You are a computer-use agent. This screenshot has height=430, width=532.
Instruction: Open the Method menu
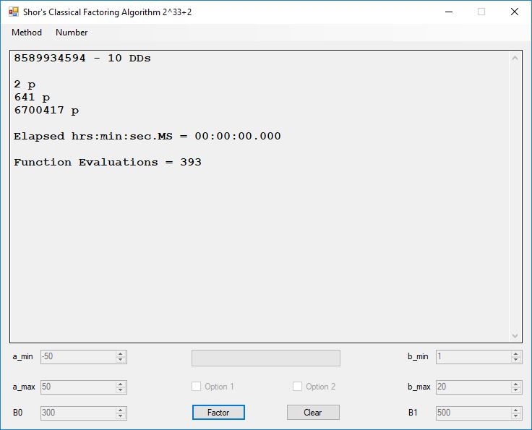[x=27, y=33]
